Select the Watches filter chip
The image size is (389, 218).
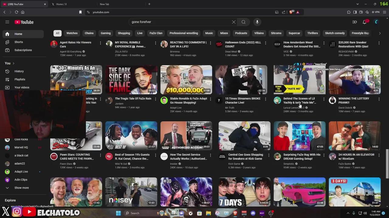click(72, 33)
